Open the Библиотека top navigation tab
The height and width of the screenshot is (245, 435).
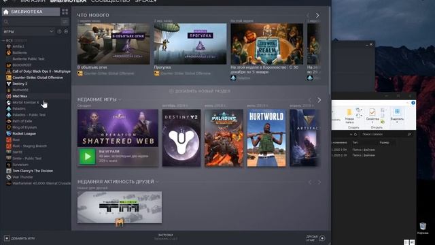coord(68,1)
